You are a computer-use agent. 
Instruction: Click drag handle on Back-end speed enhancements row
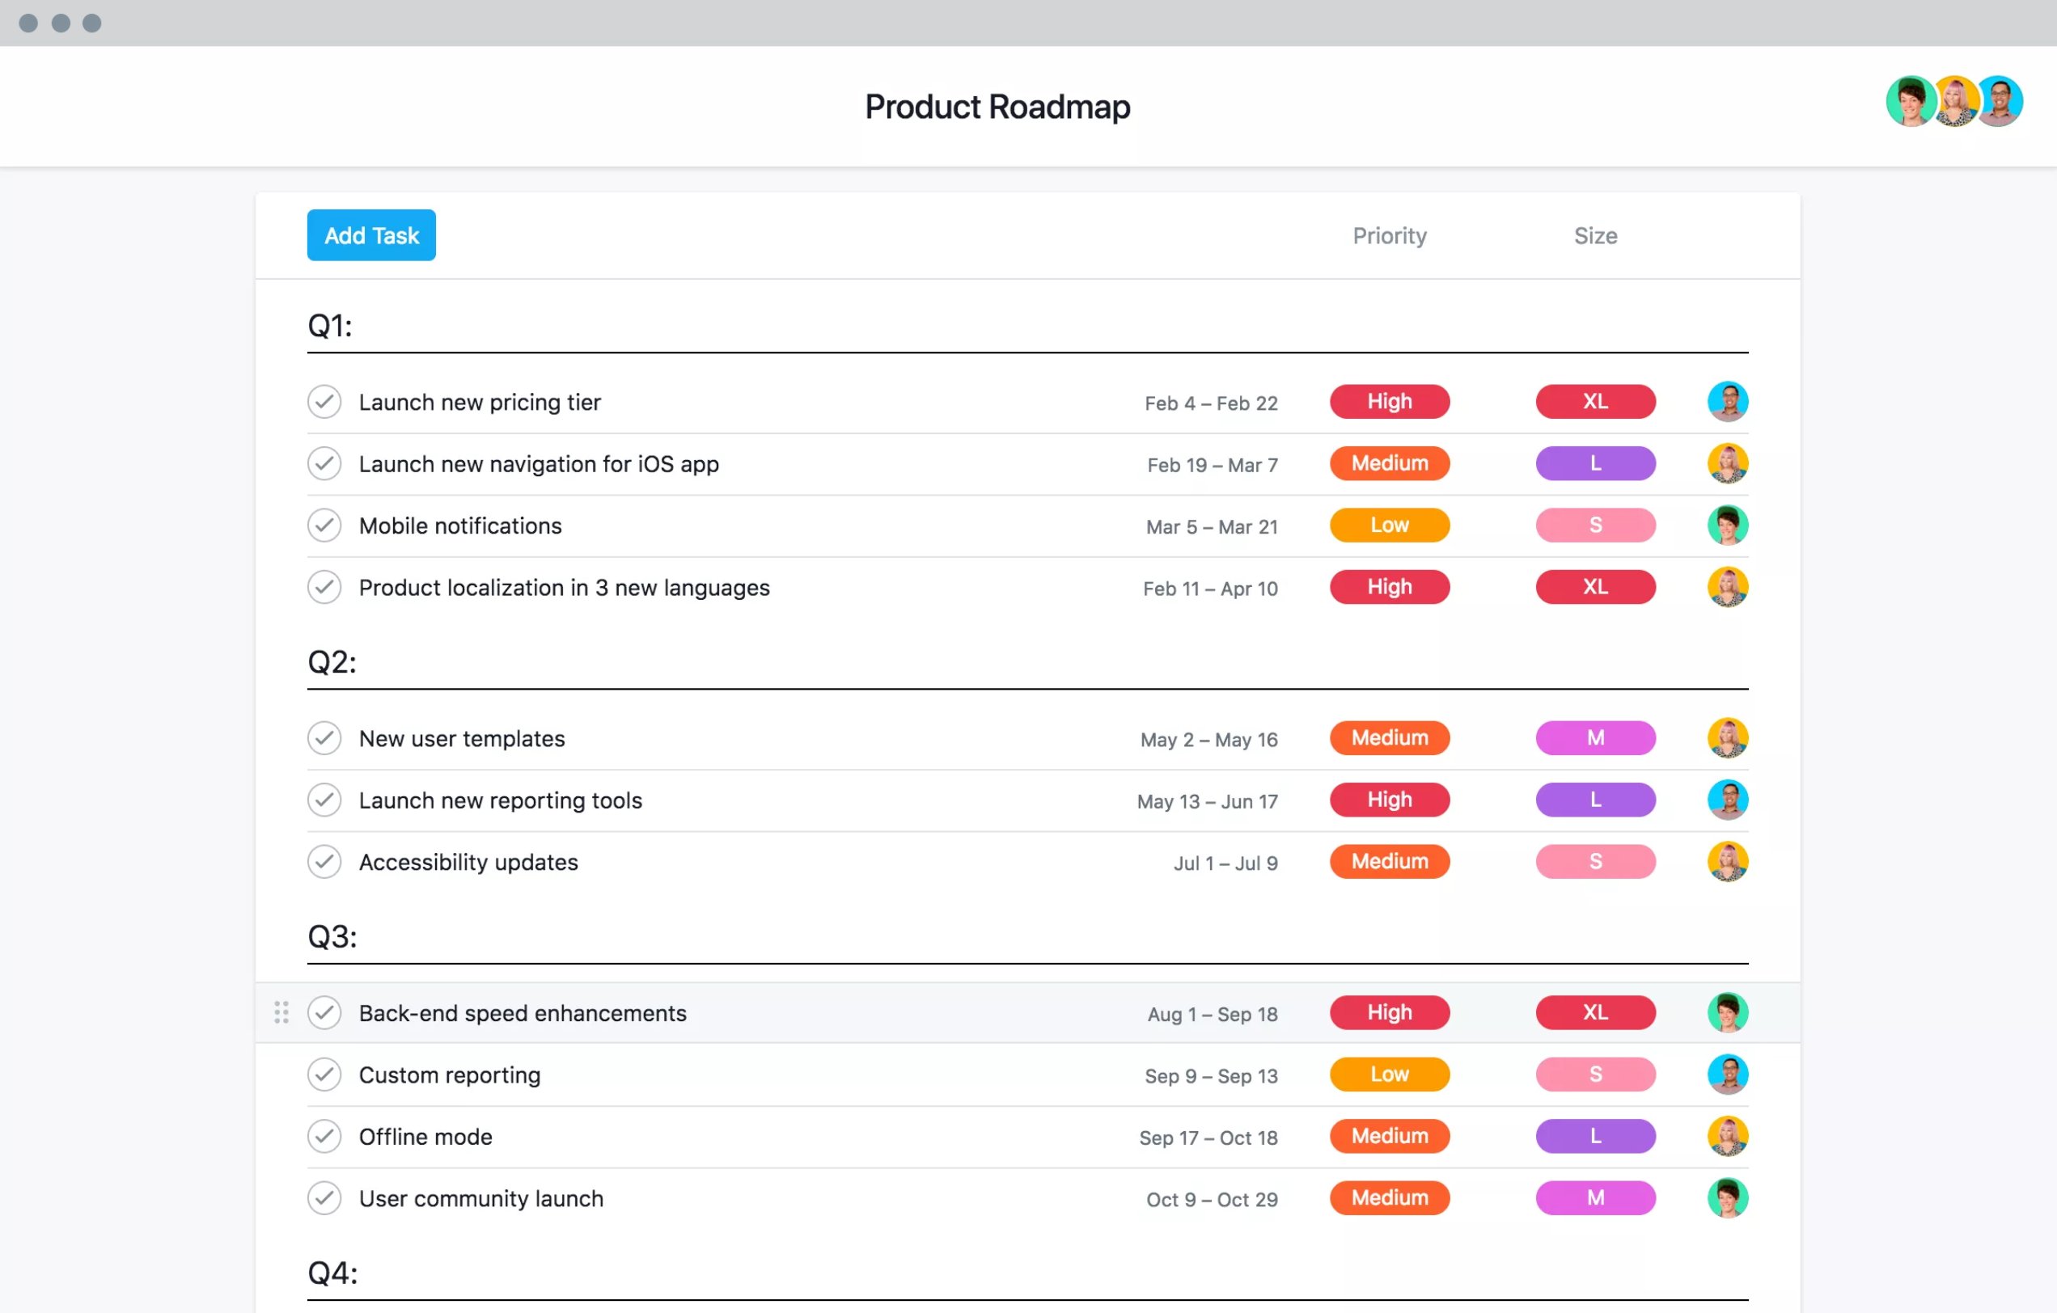283,1011
